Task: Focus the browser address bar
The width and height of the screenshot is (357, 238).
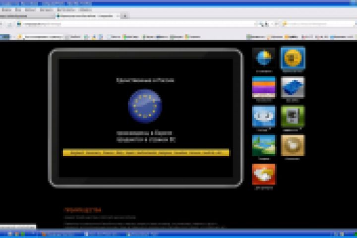Action: click(137, 24)
